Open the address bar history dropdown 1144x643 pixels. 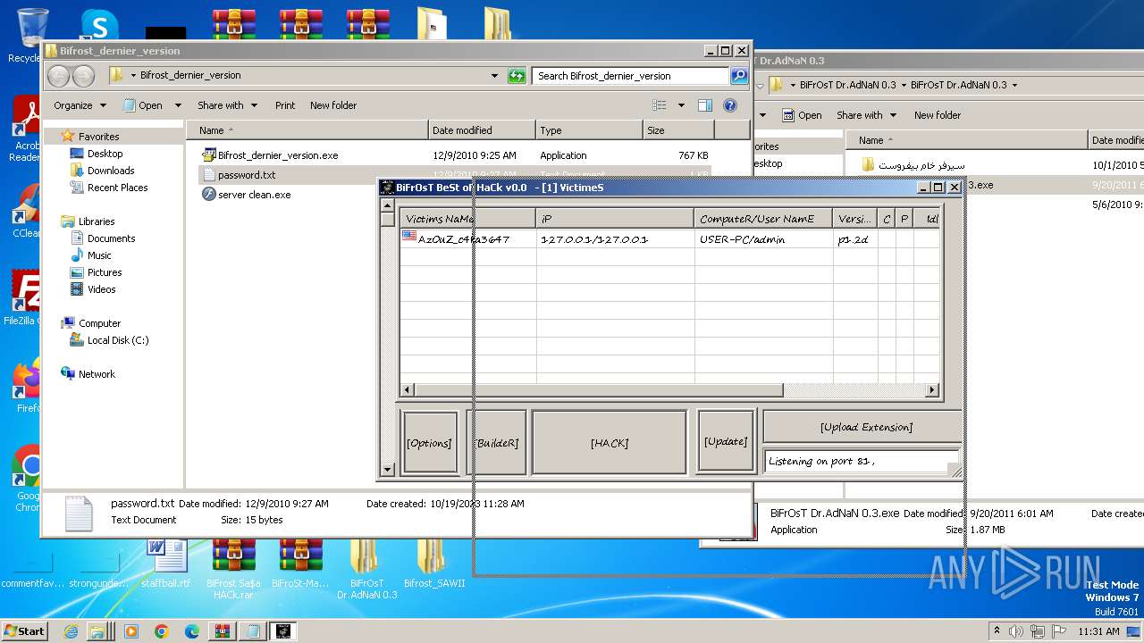tap(494, 76)
